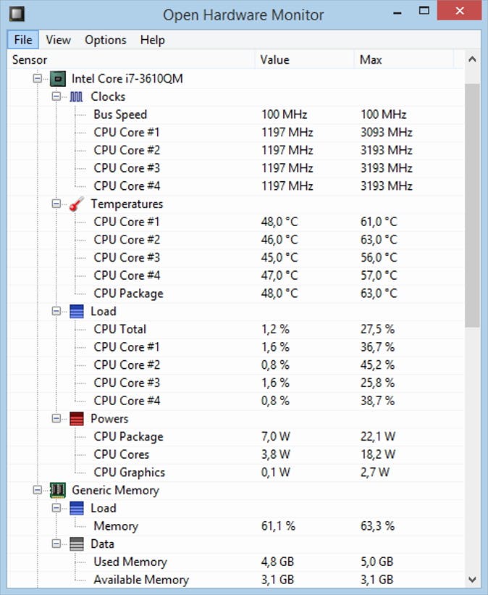Select the CPU Package temperature row
Image resolution: width=488 pixels, height=595 pixels.
click(x=128, y=294)
